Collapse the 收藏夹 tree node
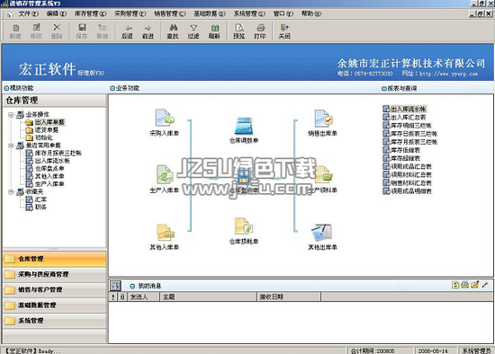Screen dimensions: 495x354 11,192
